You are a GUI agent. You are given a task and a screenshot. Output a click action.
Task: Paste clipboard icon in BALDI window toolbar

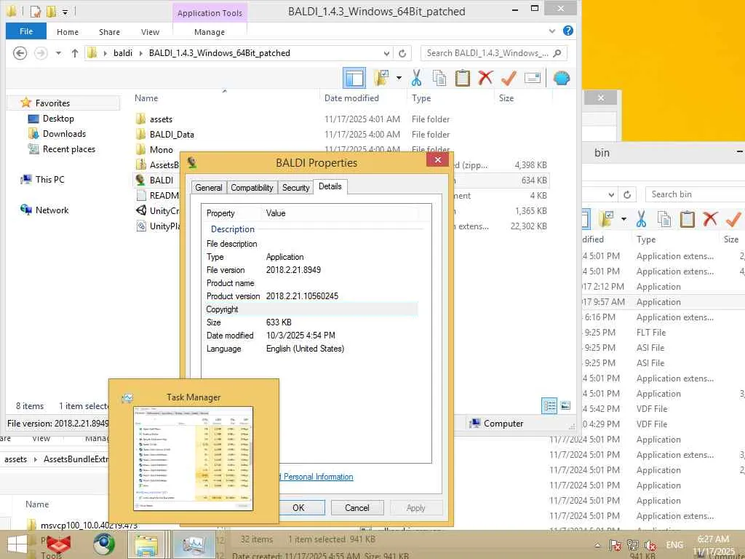[x=462, y=78]
